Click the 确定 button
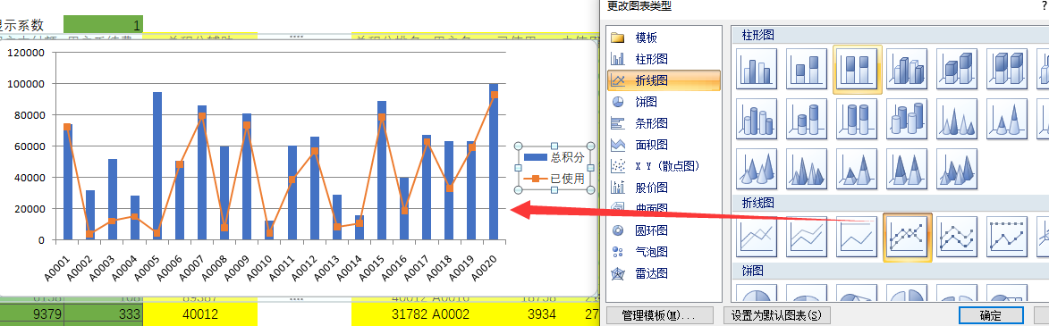 (990, 315)
